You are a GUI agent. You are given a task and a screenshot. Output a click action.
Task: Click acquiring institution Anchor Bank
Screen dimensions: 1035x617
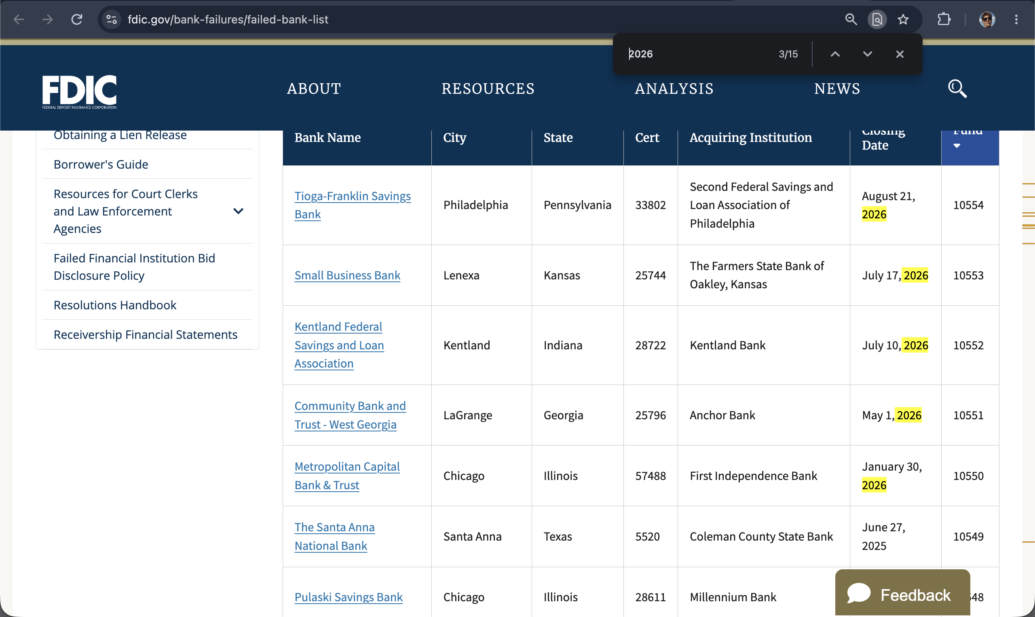tap(722, 415)
